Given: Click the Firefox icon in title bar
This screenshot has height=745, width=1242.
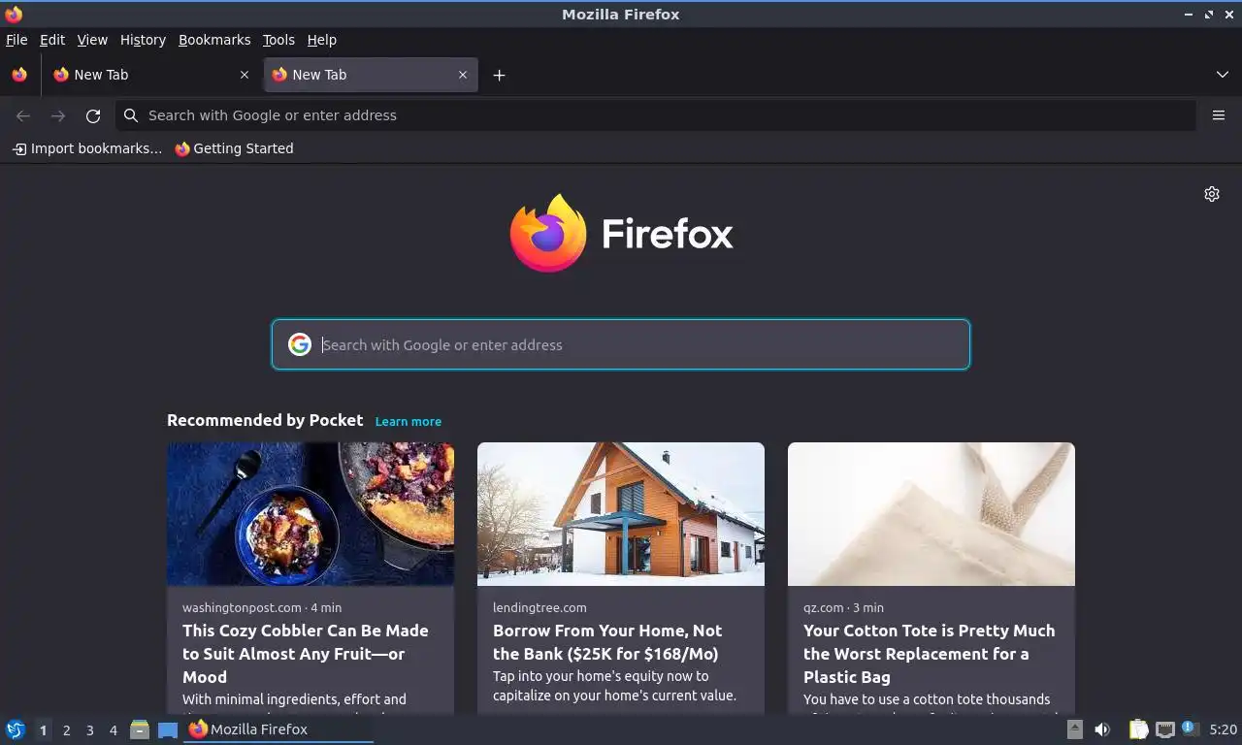Looking at the screenshot, I should click(14, 14).
